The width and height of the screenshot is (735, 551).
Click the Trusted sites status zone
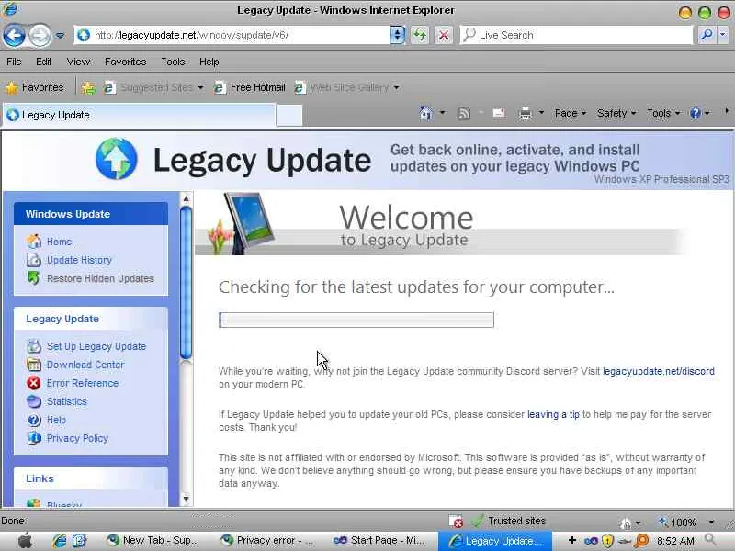click(509, 521)
